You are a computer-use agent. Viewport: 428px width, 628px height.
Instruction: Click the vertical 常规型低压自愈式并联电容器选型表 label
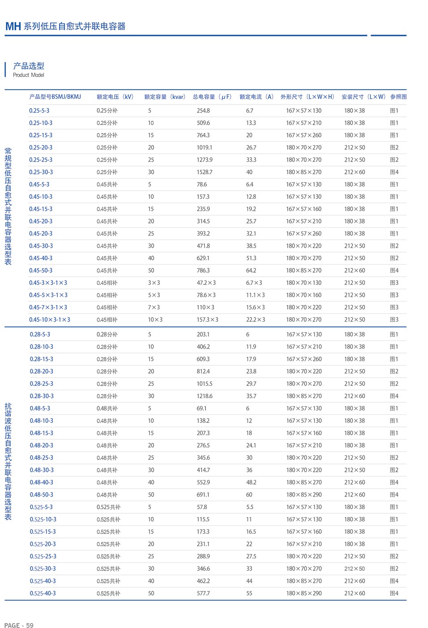8,206
